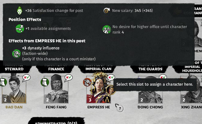Toggle Feng Fang's approval speech bubble
The image size is (202, 124).
click(x=68, y=78)
